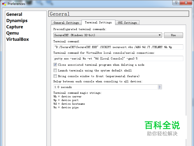This screenshot has width=194, height=146.
Task: Switch to the GUI Settings tab
Action: tap(127, 23)
